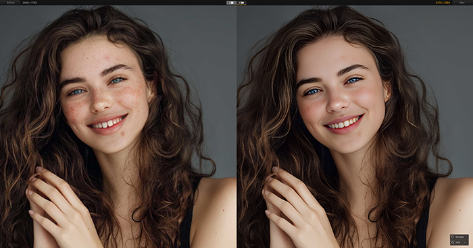Switch to split-view comparison mode icon

click(231, 3)
